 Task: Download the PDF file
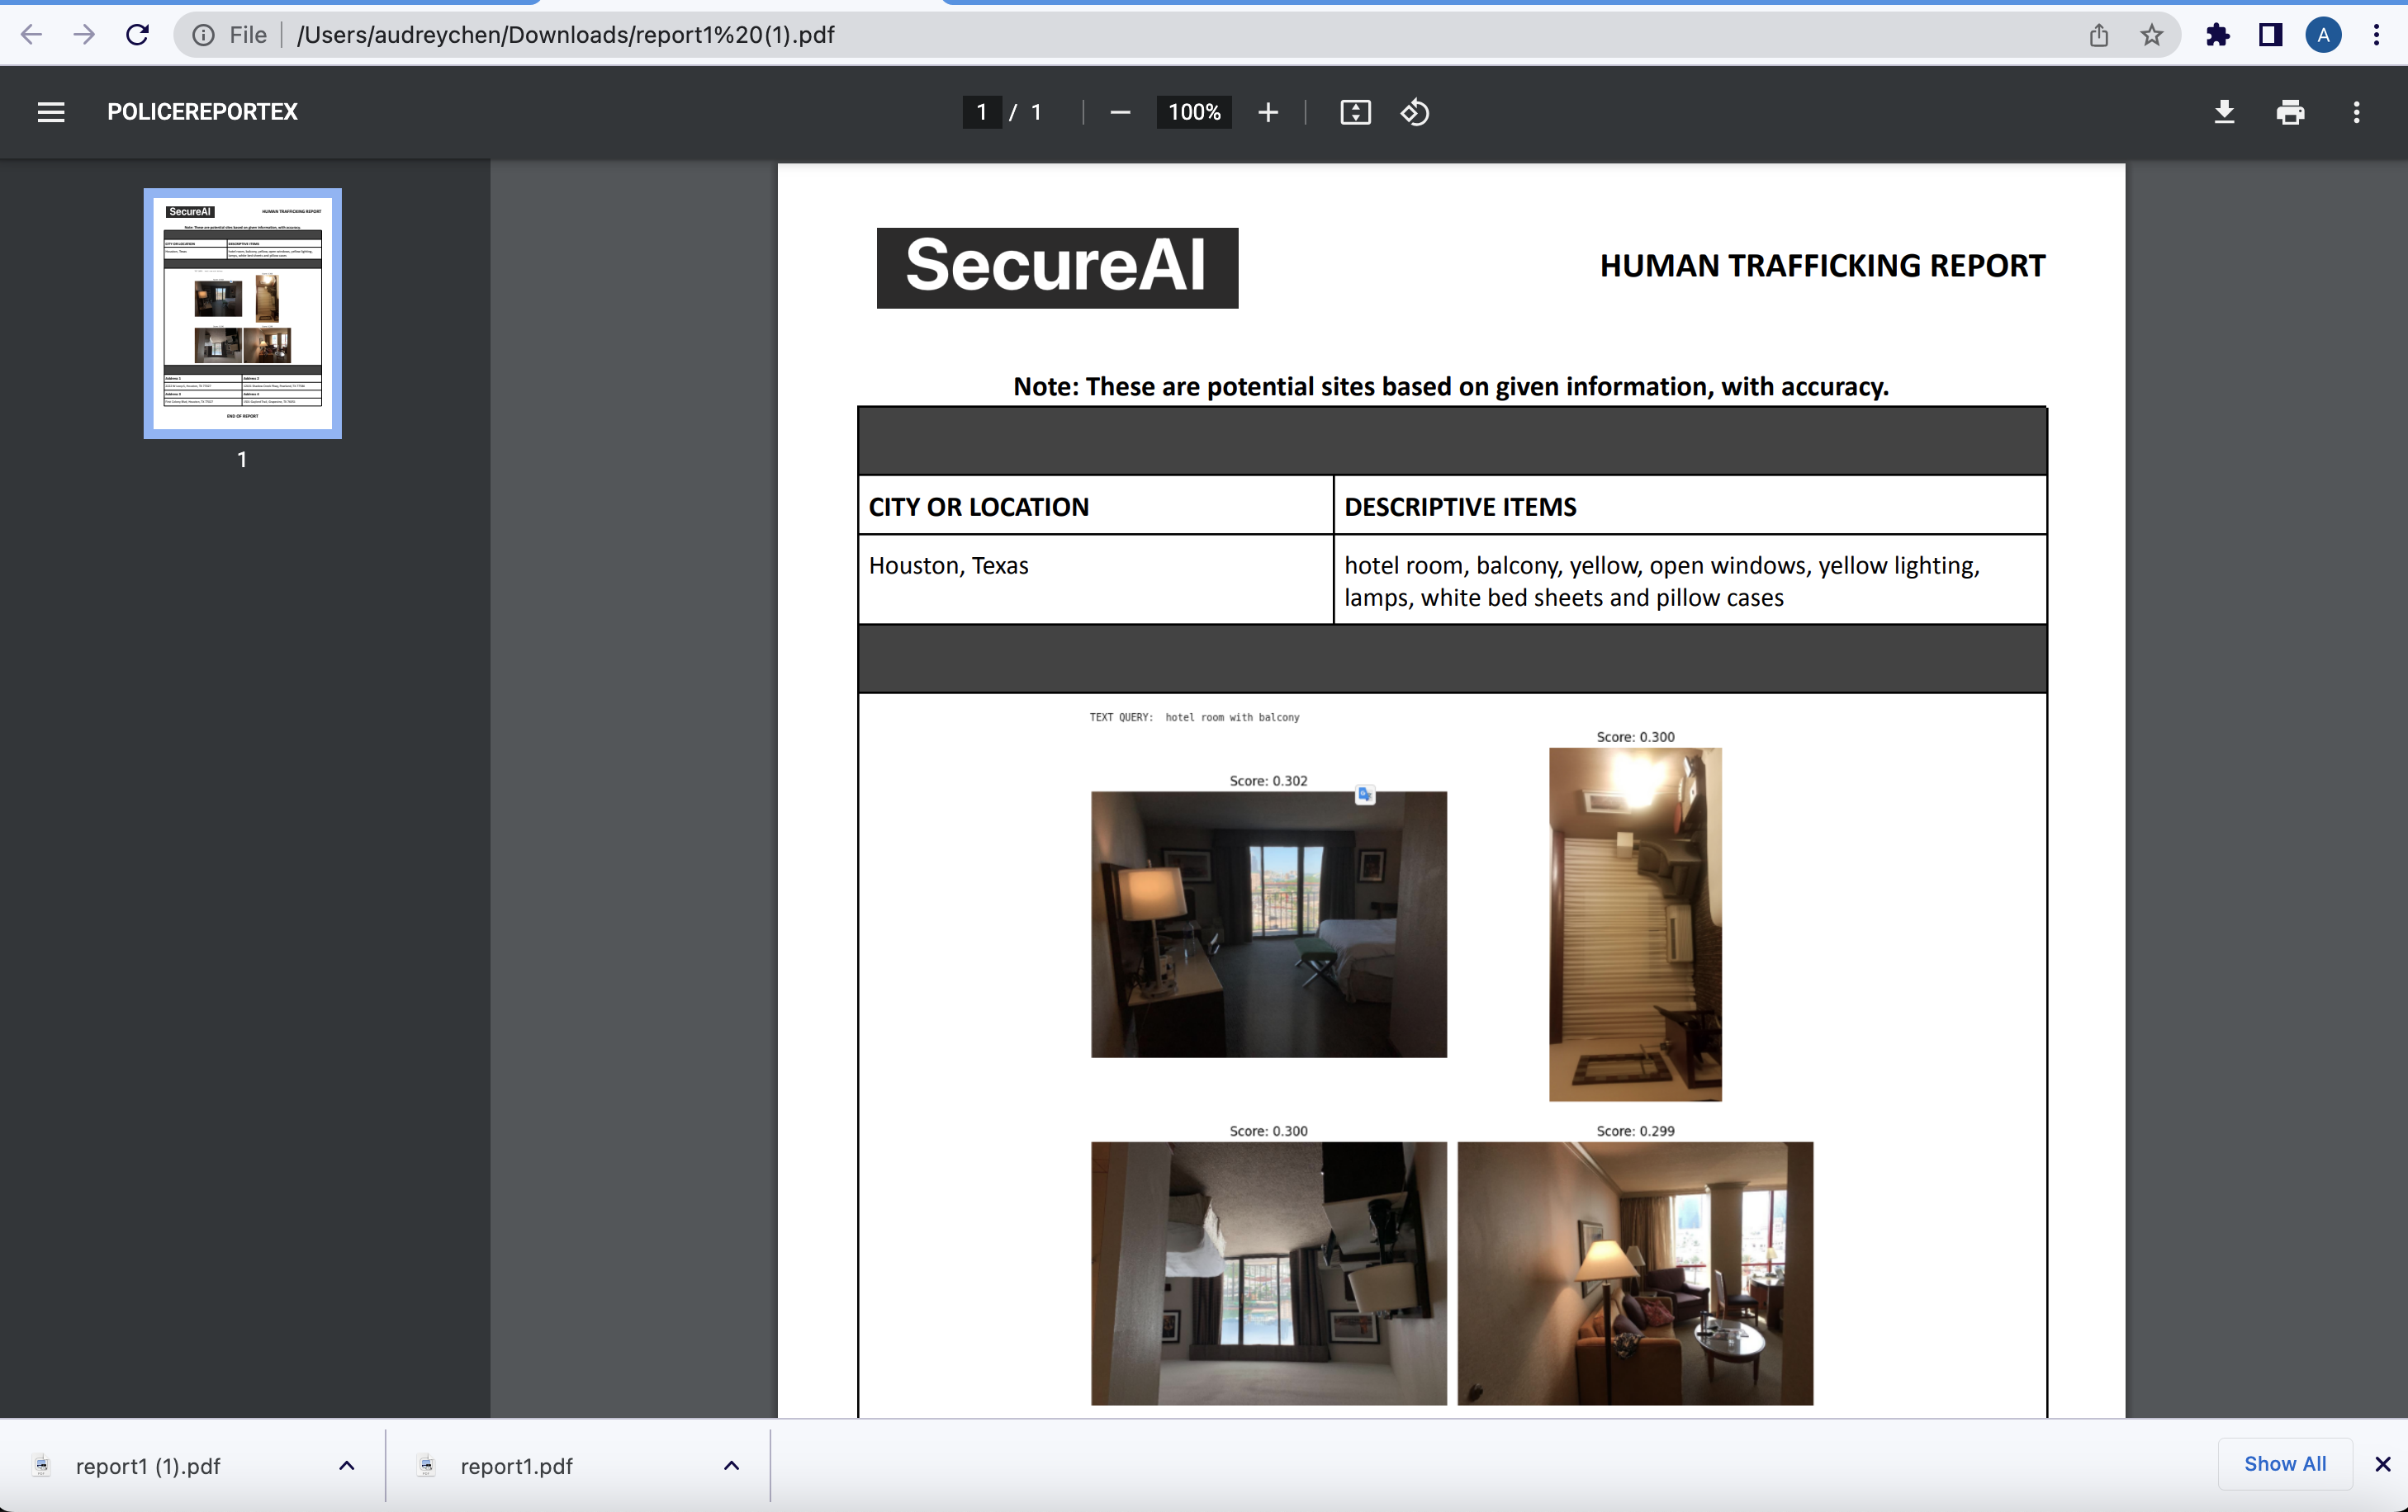2223,112
